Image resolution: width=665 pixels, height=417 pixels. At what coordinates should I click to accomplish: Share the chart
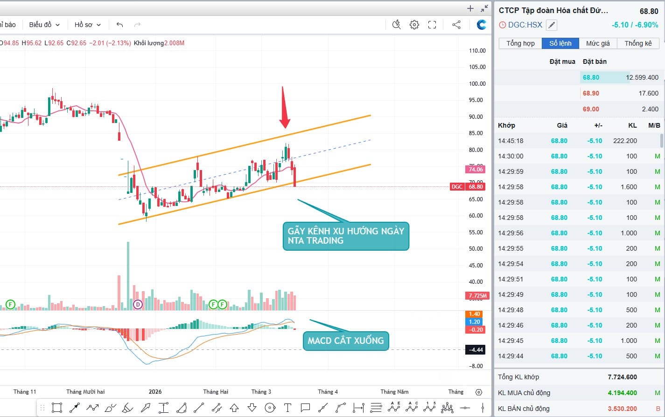[x=456, y=25]
